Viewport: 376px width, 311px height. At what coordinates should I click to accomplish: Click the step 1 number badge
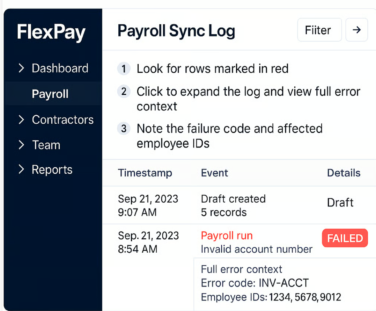[124, 69]
